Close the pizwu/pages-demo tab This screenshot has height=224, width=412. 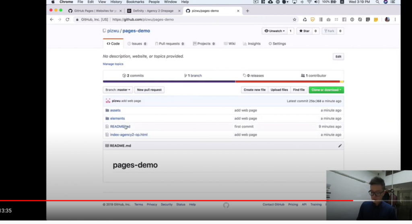tap(238, 11)
